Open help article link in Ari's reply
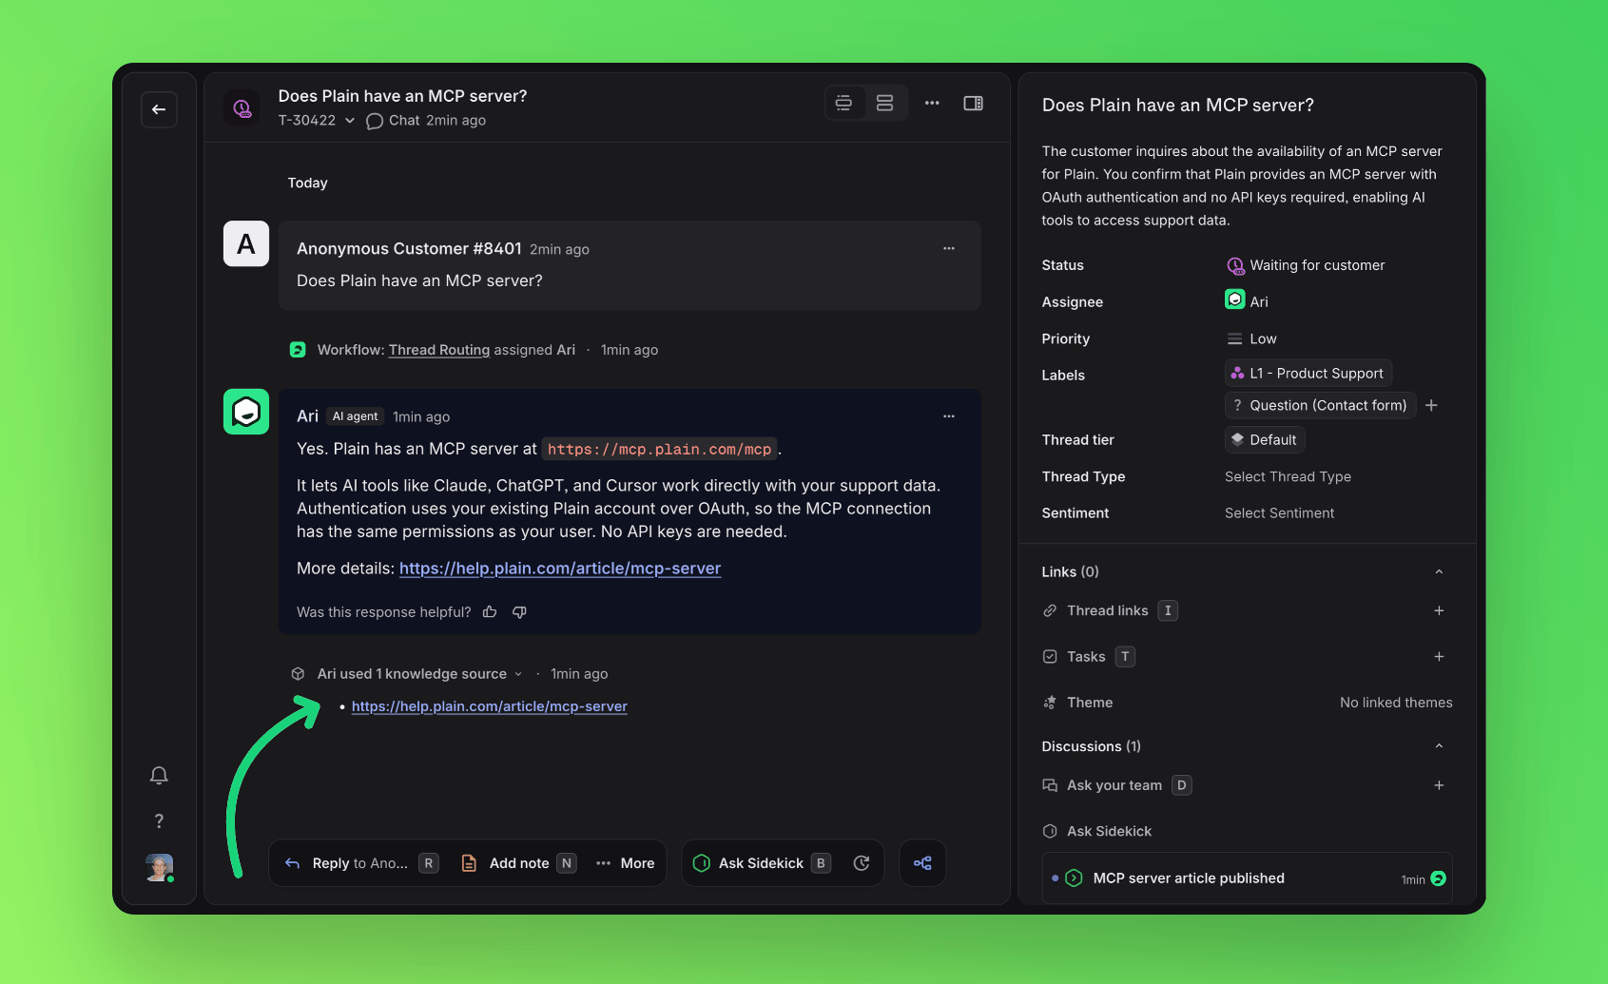Image resolution: width=1608 pixels, height=984 pixels. coord(560,569)
